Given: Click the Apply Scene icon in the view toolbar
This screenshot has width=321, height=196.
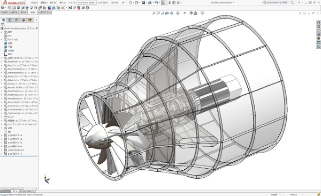Looking at the screenshot, I should [x=196, y=13].
